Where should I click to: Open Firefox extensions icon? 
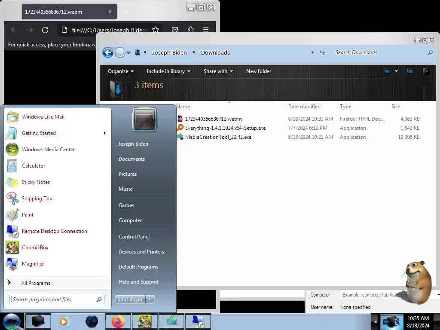(190, 30)
